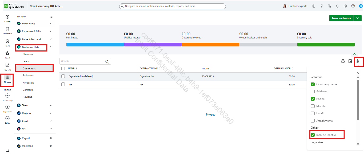Screen dimensions: 364x154
Task: Select the jun customer row checkbox
Action: (63, 85)
